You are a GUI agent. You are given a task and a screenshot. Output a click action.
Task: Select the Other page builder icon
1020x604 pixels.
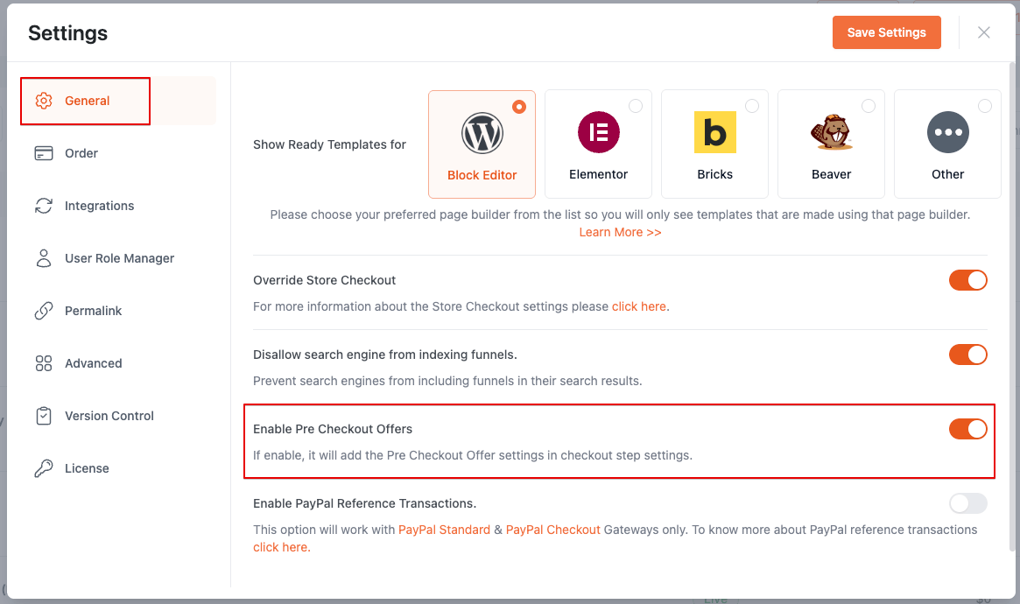click(947, 131)
